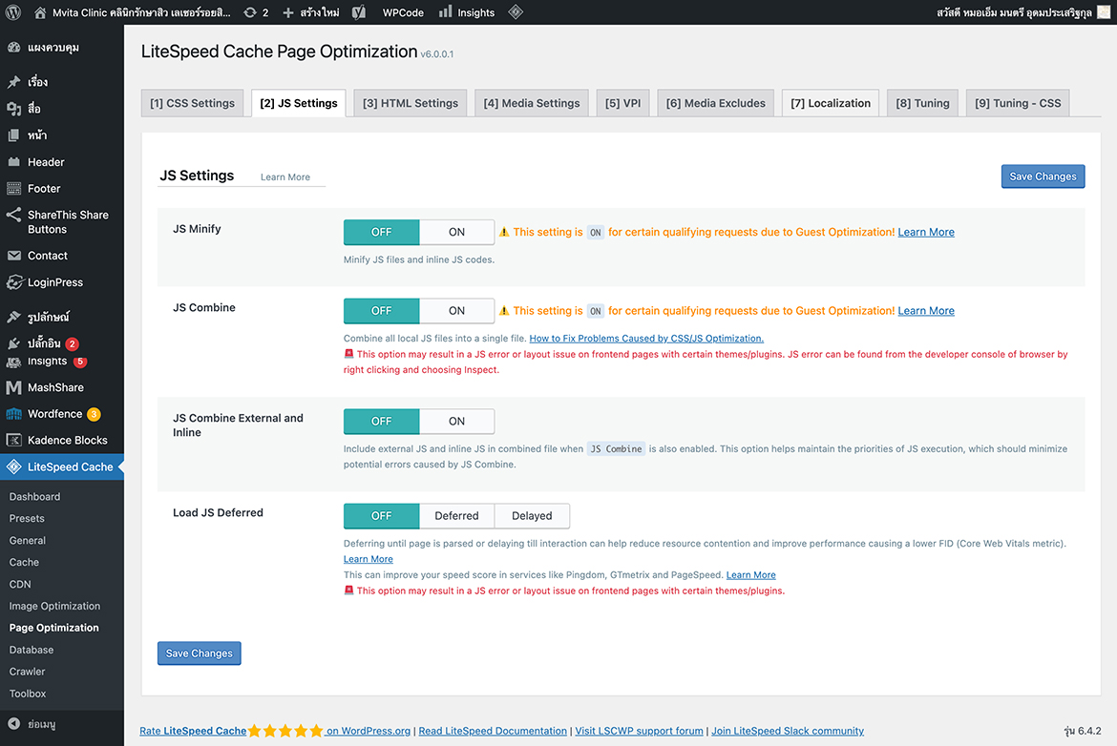
Task: Open the Database submenu item
Action: (x=32, y=650)
